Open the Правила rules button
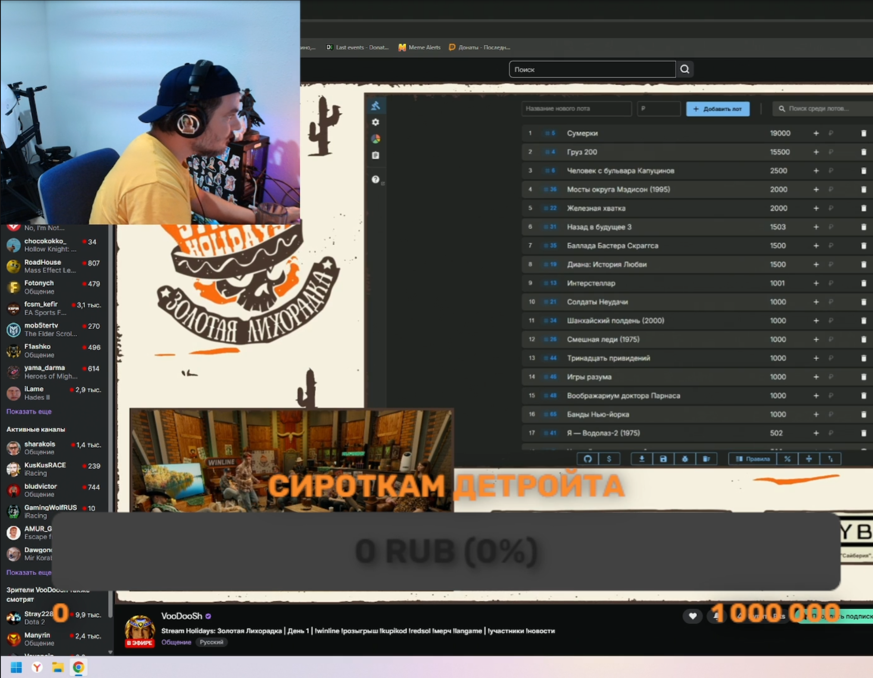Viewport: 873px width, 678px height. coord(753,459)
